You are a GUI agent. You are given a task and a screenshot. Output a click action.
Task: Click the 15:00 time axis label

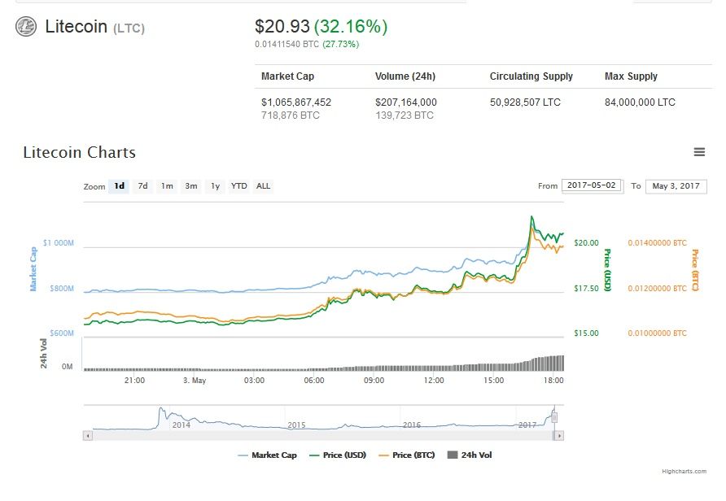493,381
